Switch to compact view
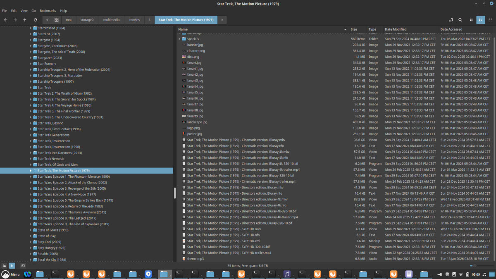This screenshot has height=279, width=496. [489, 20]
